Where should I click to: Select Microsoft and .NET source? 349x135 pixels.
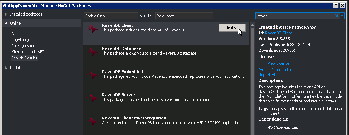coord(28,52)
